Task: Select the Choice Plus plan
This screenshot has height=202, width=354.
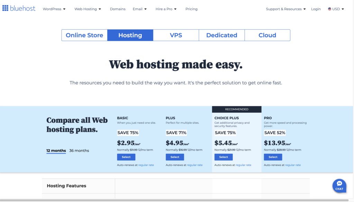Action: tap(224, 157)
